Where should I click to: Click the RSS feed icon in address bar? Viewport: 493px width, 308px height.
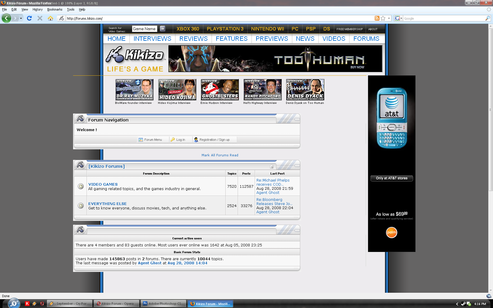click(x=377, y=18)
